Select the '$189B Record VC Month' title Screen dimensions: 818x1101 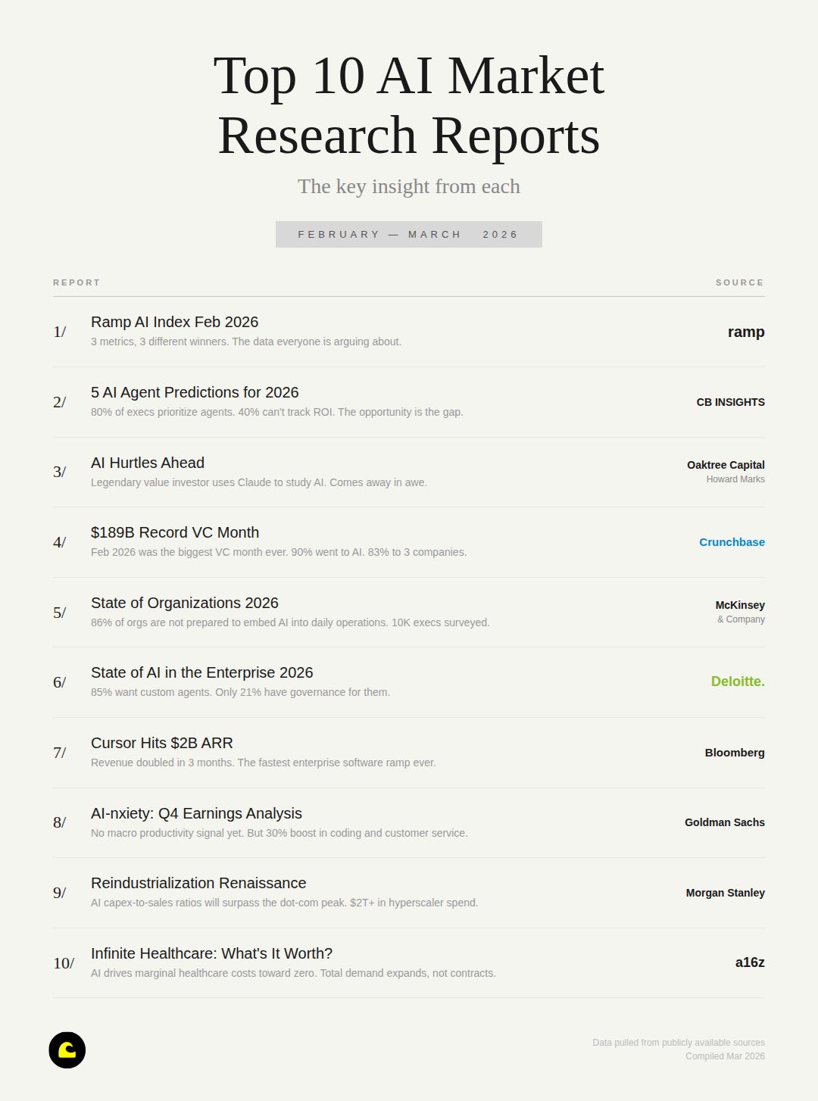pos(175,532)
